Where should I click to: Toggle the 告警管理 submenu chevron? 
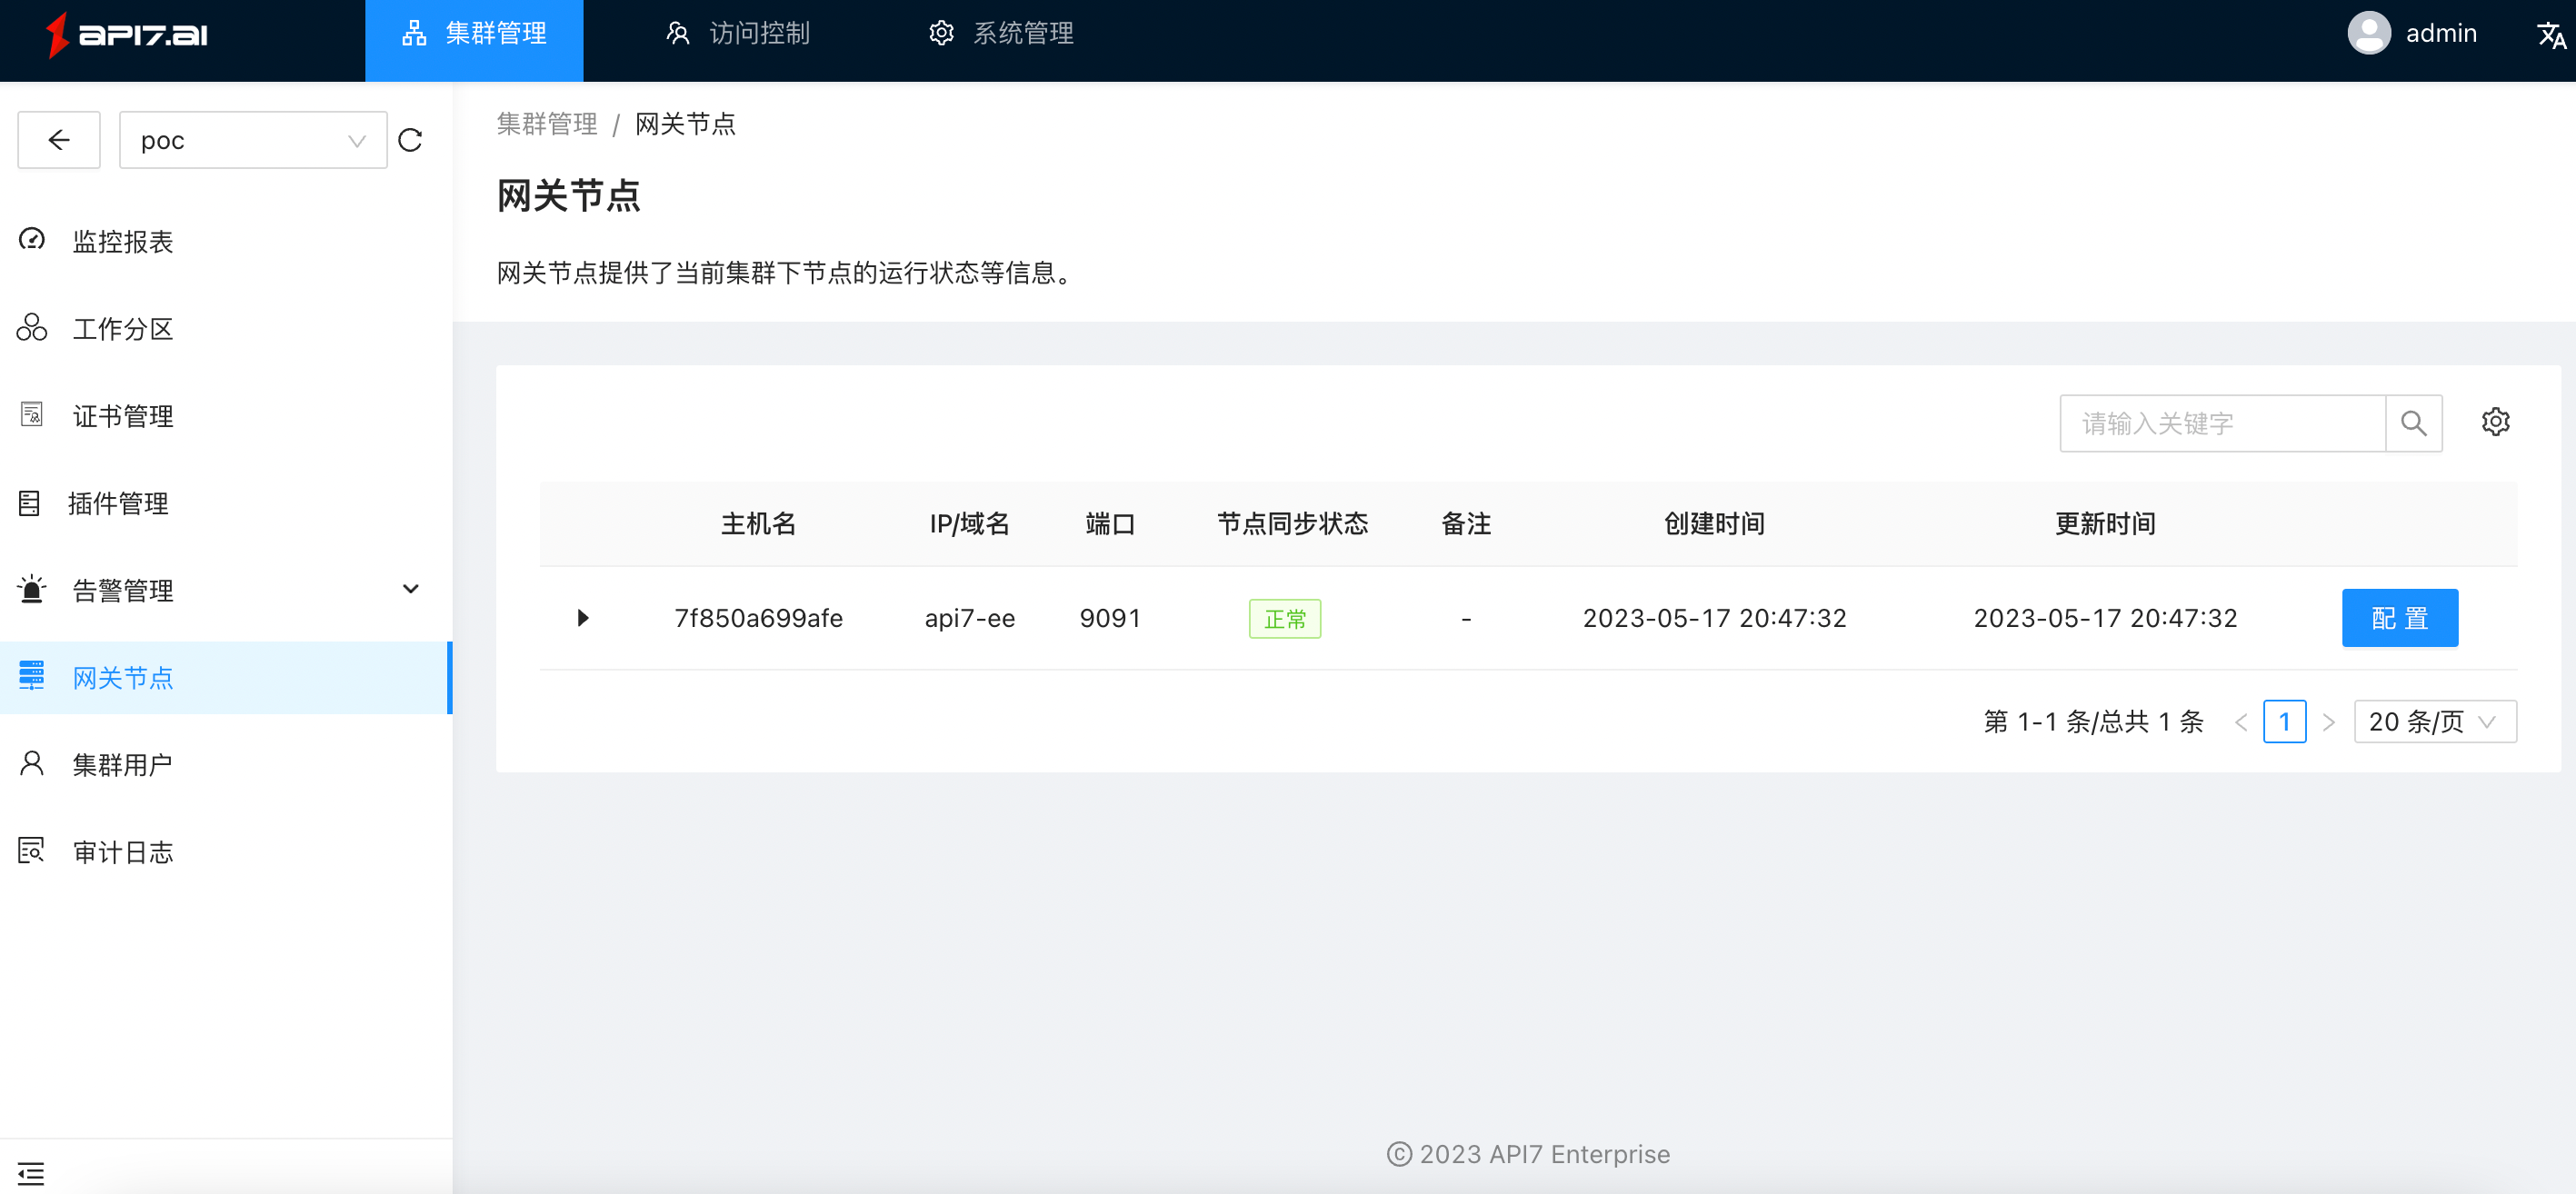(410, 589)
